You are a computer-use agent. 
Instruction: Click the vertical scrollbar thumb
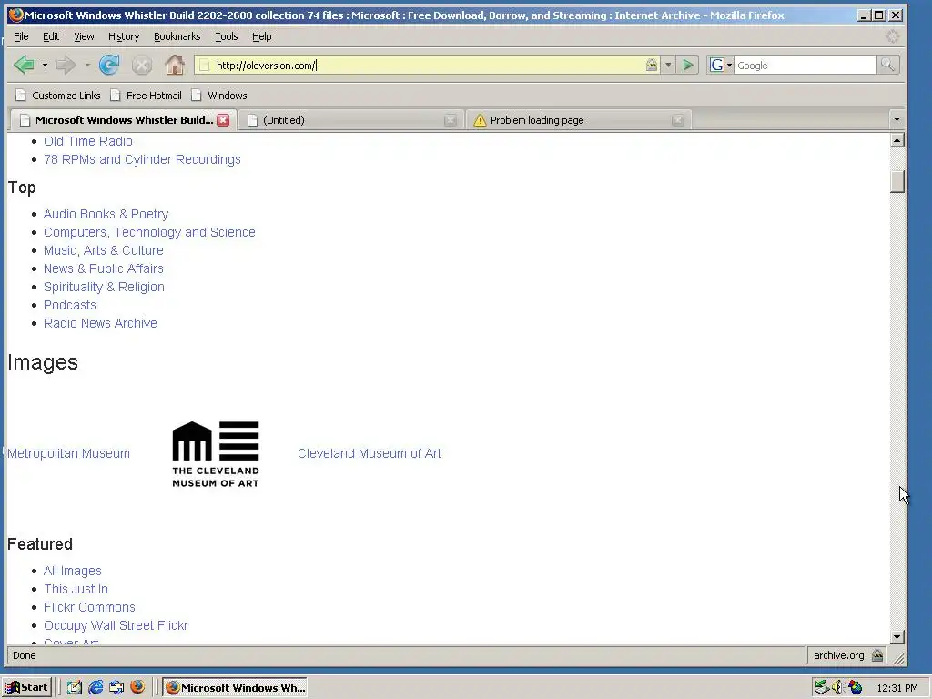(x=897, y=181)
